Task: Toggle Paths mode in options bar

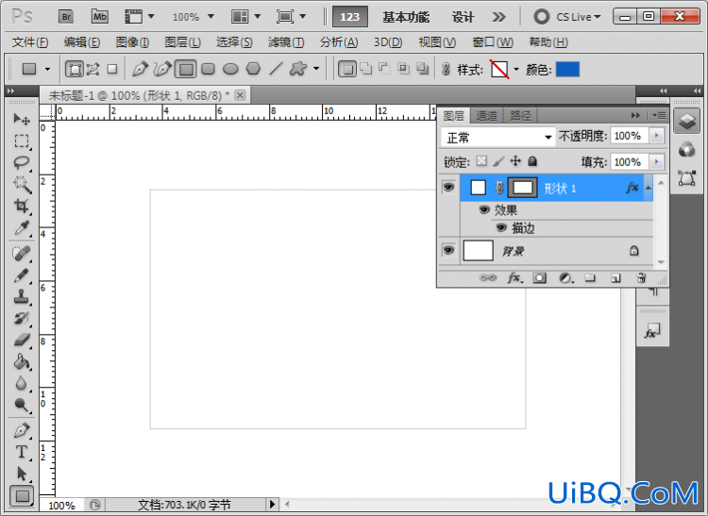Action: tap(93, 69)
